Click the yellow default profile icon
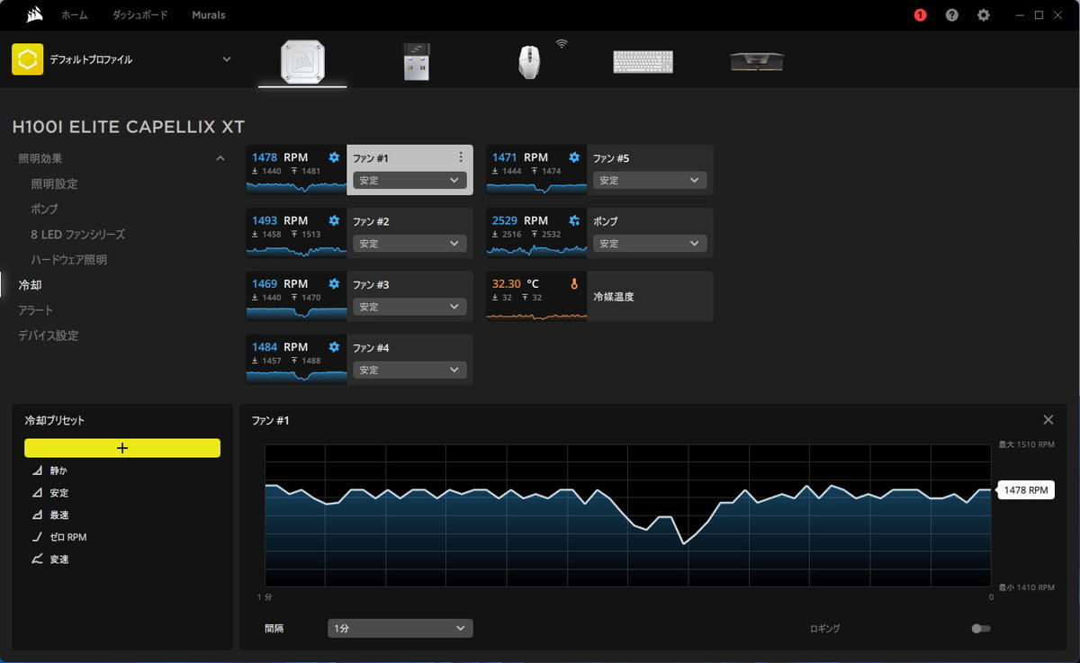 point(27,59)
